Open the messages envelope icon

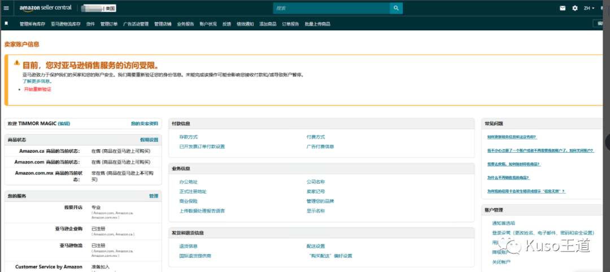563,8
